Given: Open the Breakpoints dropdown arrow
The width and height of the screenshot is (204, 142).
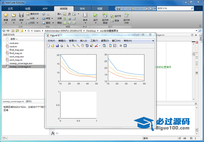Looking at the screenshot, I should pos(85,23).
